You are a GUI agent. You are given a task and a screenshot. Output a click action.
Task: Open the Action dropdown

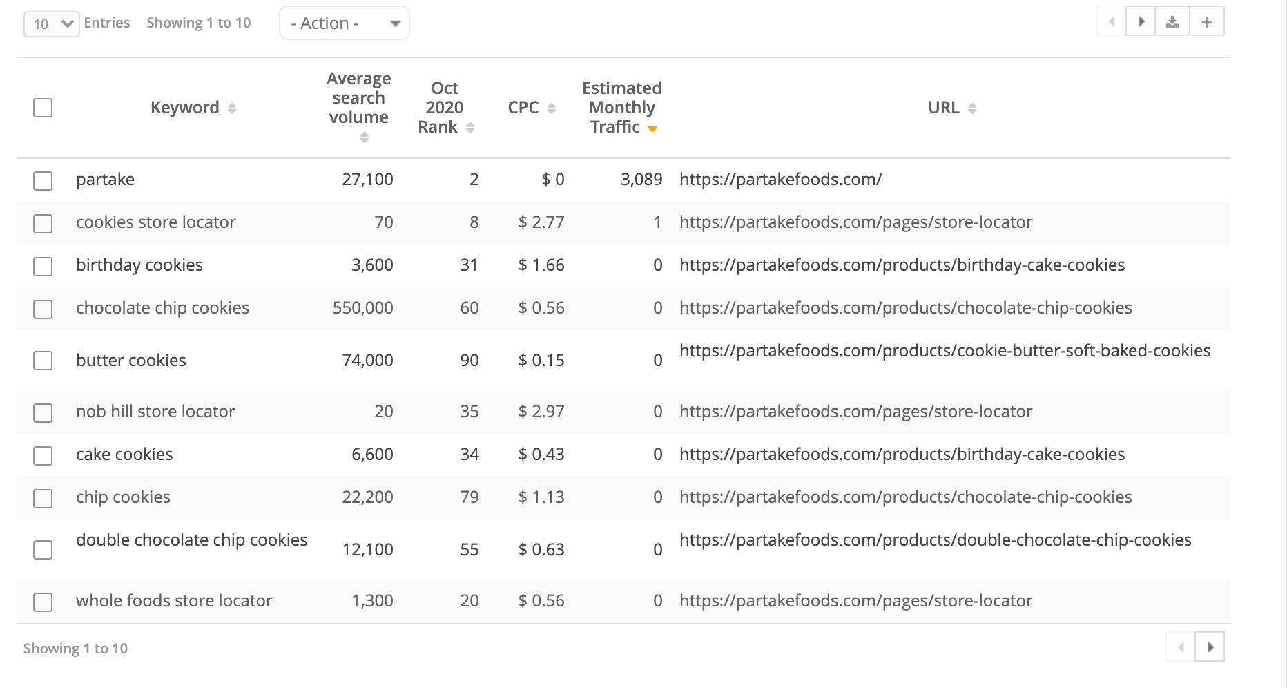pos(345,23)
